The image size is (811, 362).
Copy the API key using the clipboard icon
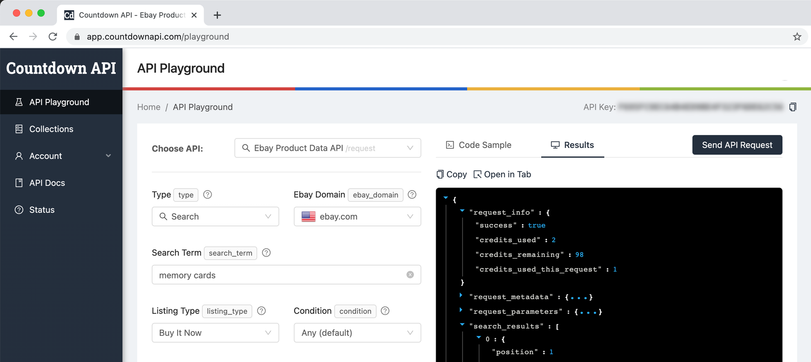click(x=793, y=107)
